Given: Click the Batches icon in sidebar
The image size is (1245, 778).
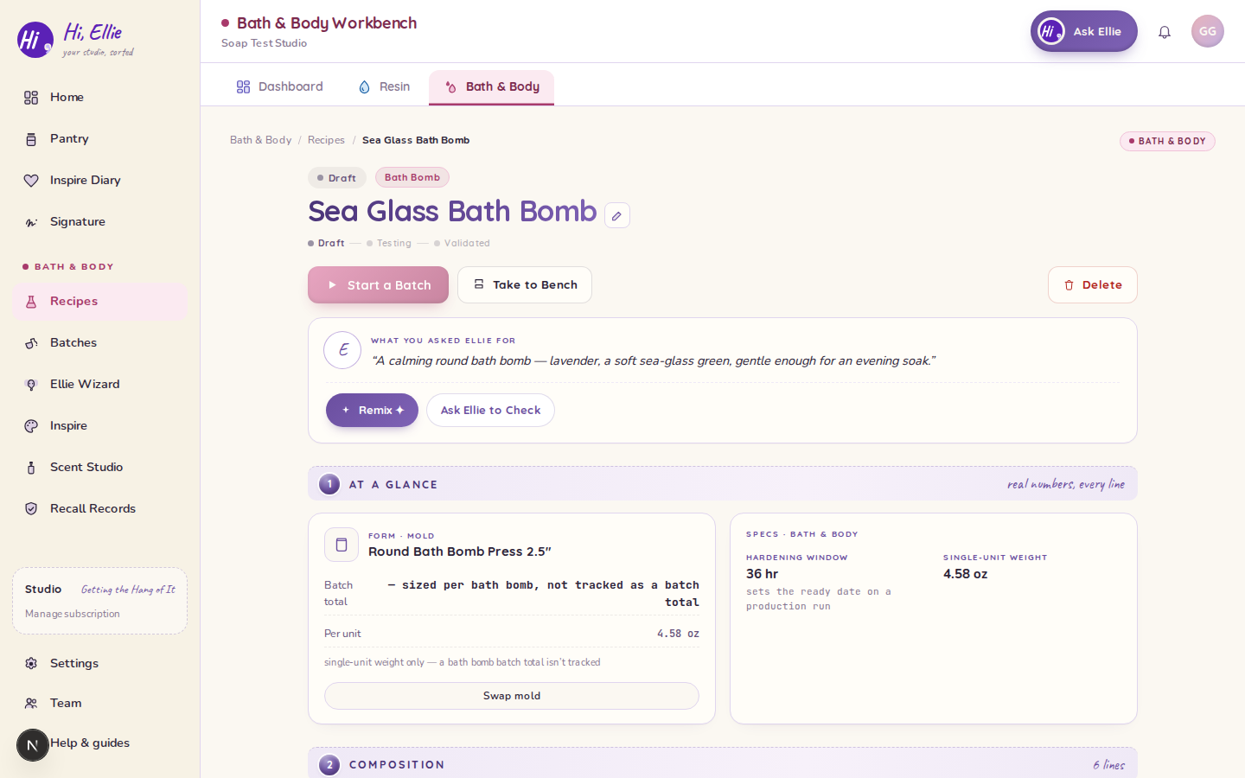Looking at the screenshot, I should (x=31, y=343).
